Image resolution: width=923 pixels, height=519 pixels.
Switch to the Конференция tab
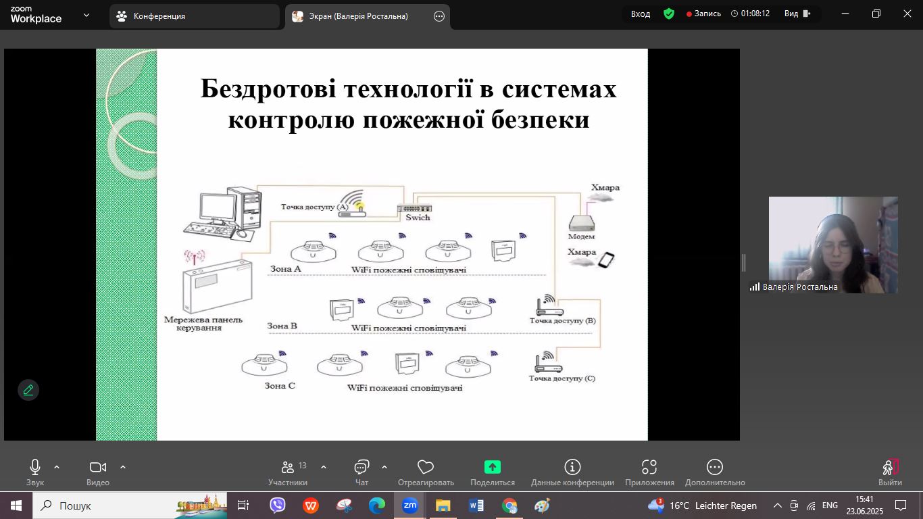(x=194, y=16)
